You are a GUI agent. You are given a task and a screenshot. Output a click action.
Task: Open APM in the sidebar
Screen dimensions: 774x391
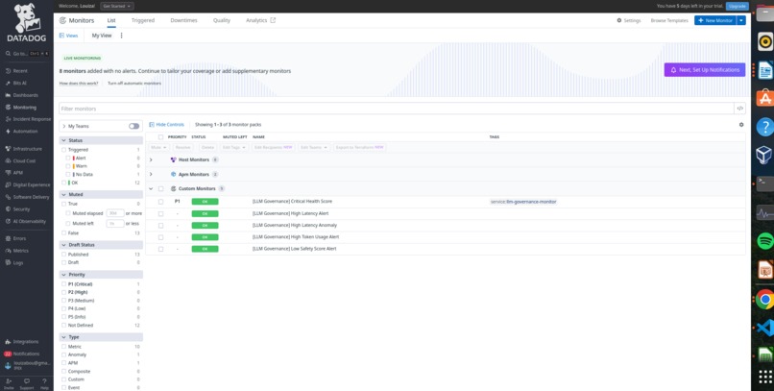coord(18,173)
